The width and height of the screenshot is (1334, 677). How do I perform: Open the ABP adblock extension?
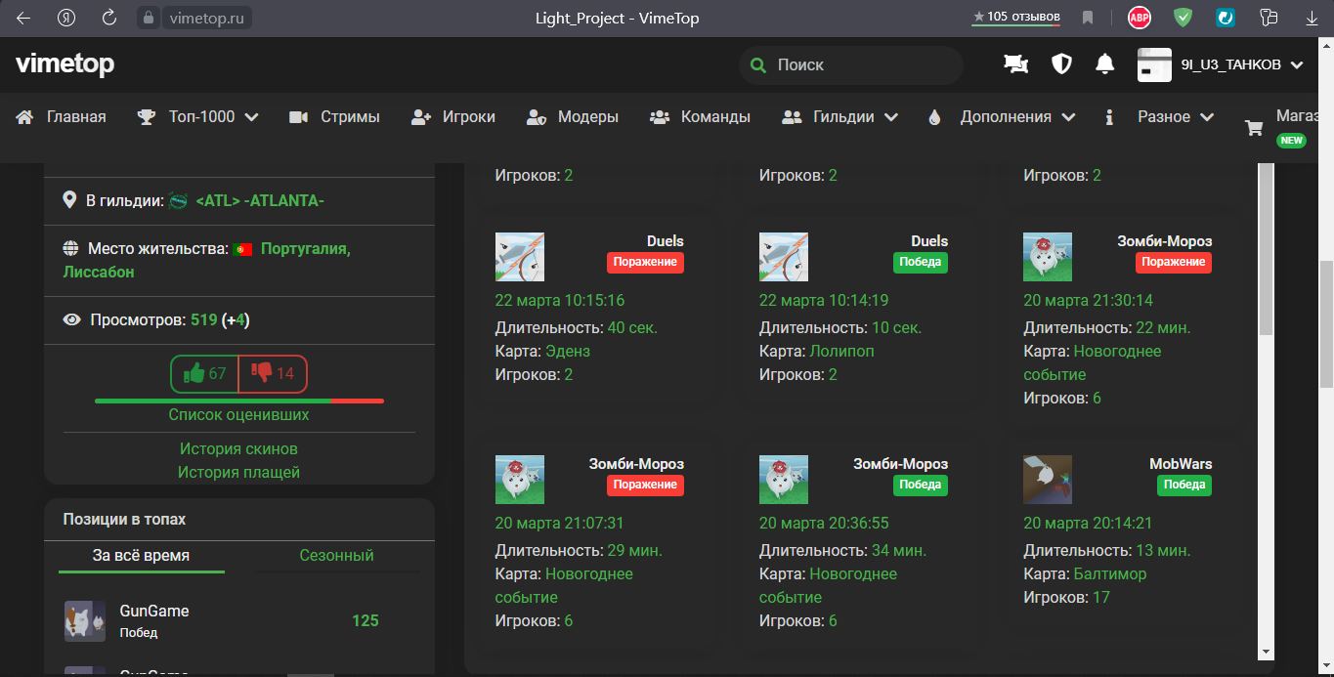point(1140,18)
